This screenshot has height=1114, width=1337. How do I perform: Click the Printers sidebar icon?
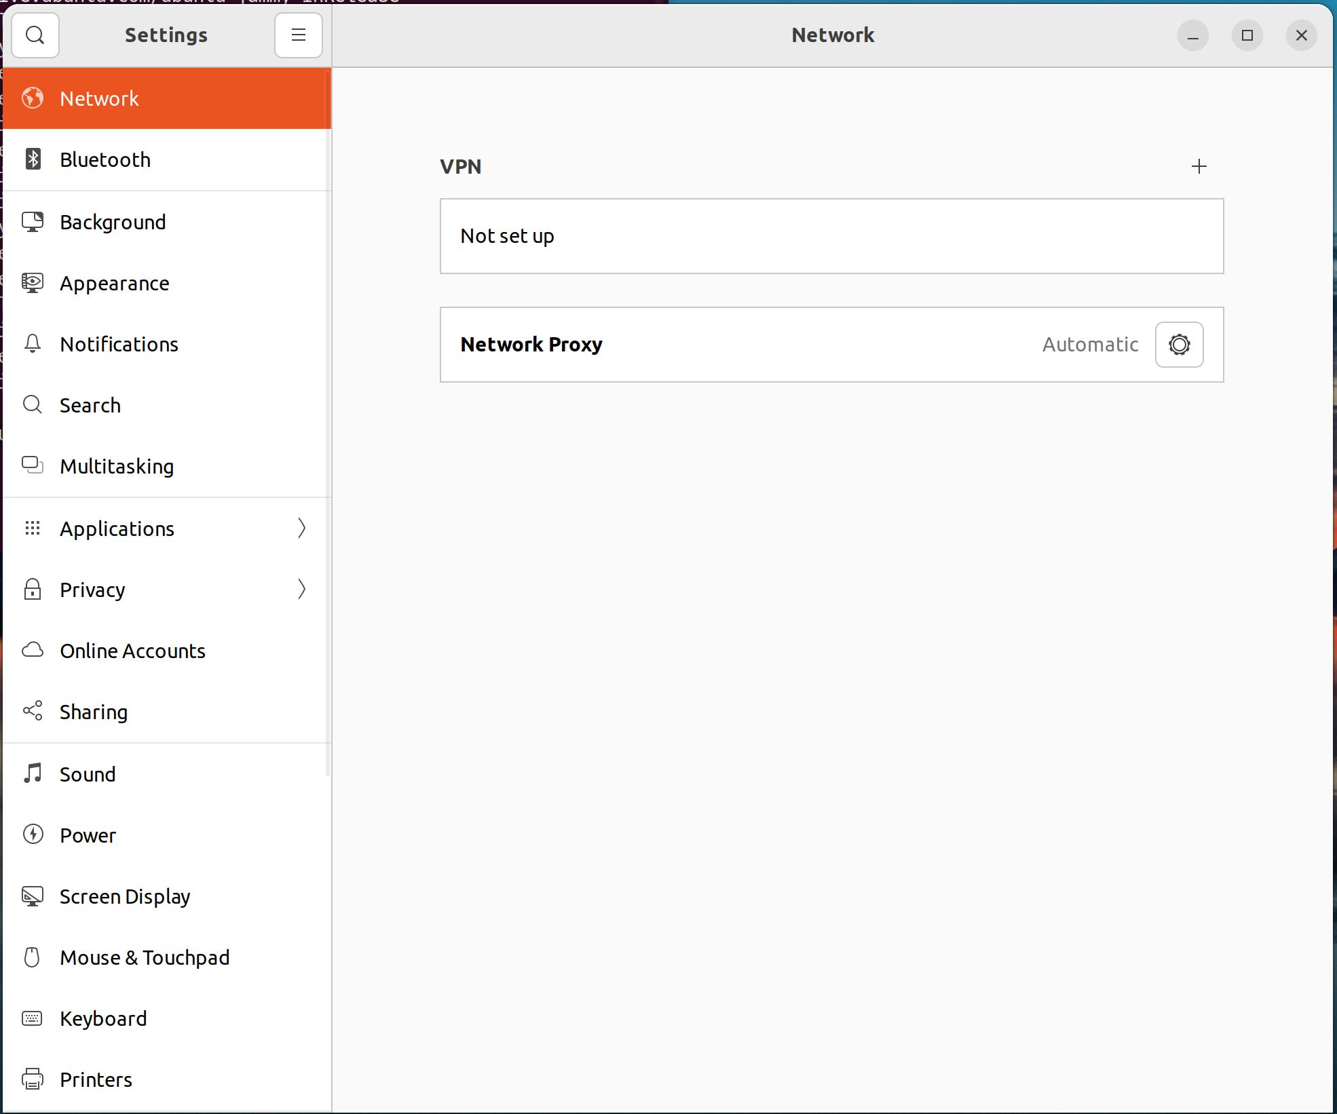coord(33,1079)
